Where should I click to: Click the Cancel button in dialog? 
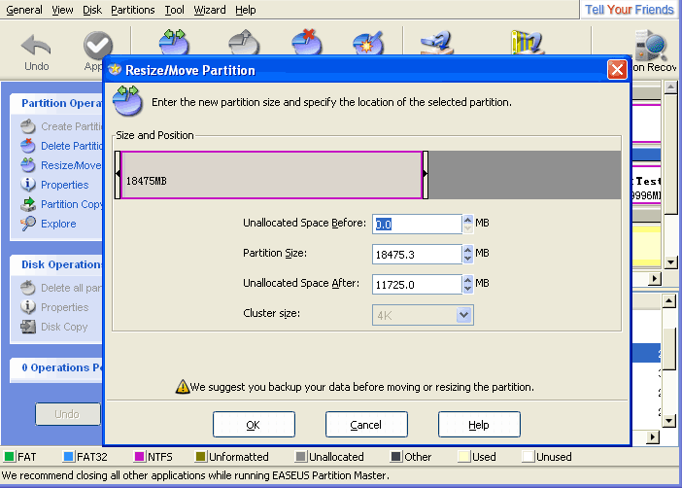366,424
